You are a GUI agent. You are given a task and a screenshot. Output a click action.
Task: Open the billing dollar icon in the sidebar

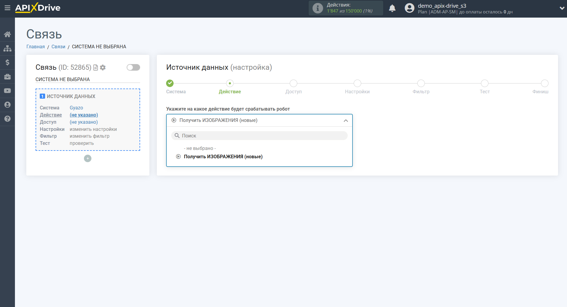tap(7, 62)
